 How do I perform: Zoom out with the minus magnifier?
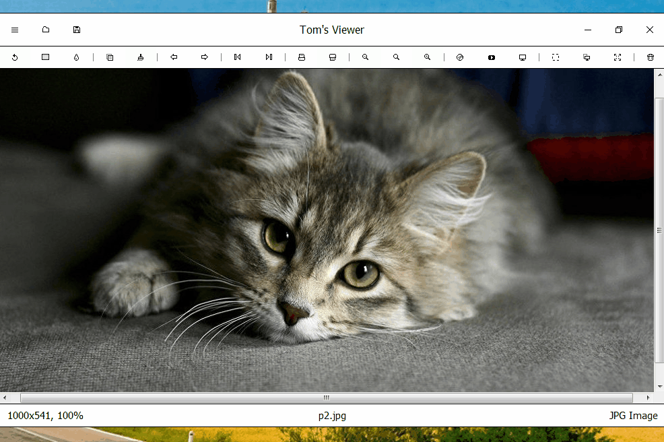(x=365, y=57)
